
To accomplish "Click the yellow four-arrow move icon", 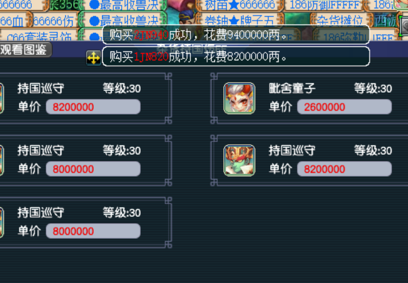I will click(93, 58).
